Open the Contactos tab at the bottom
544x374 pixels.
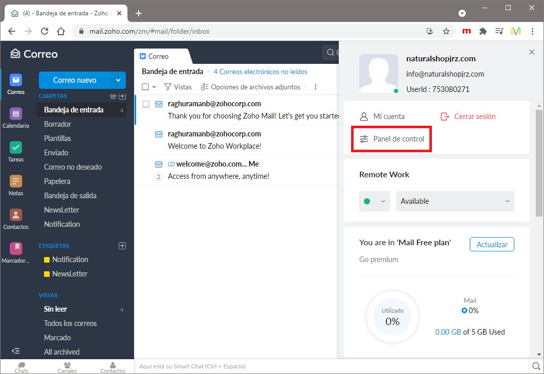tap(113, 367)
